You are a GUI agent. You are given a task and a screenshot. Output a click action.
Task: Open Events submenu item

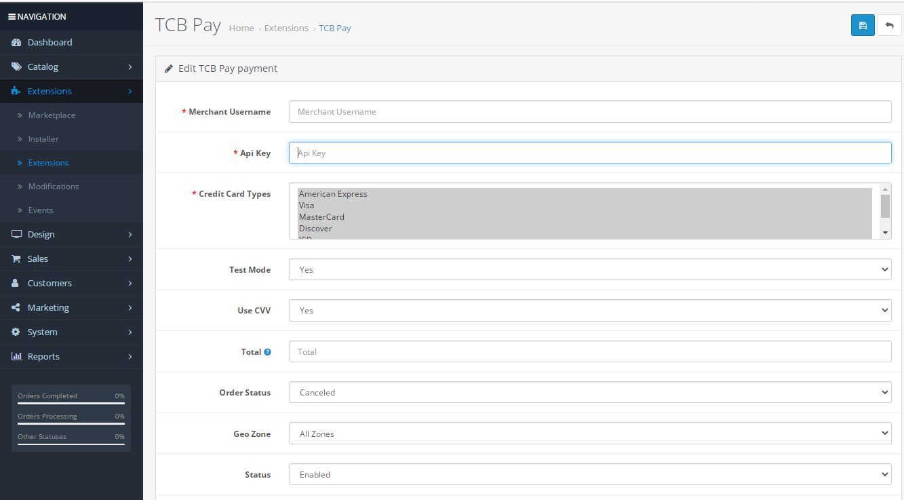pos(71,210)
